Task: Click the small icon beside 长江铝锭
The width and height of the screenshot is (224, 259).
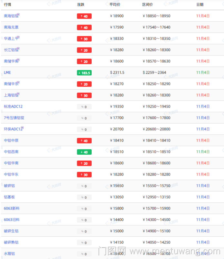Action: (x=18, y=49)
